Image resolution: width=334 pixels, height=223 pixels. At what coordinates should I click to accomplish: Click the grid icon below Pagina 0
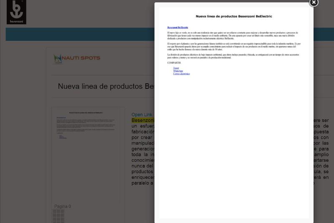coord(58,216)
